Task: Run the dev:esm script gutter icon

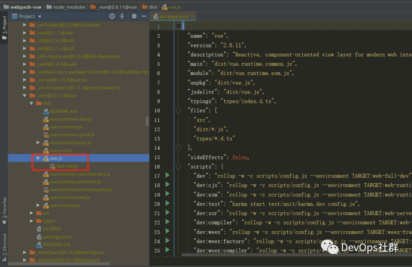Action: (x=167, y=194)
